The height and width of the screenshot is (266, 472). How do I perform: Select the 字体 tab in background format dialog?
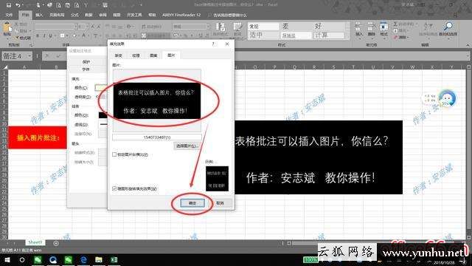pyautogui.click(x=86, y=69)
